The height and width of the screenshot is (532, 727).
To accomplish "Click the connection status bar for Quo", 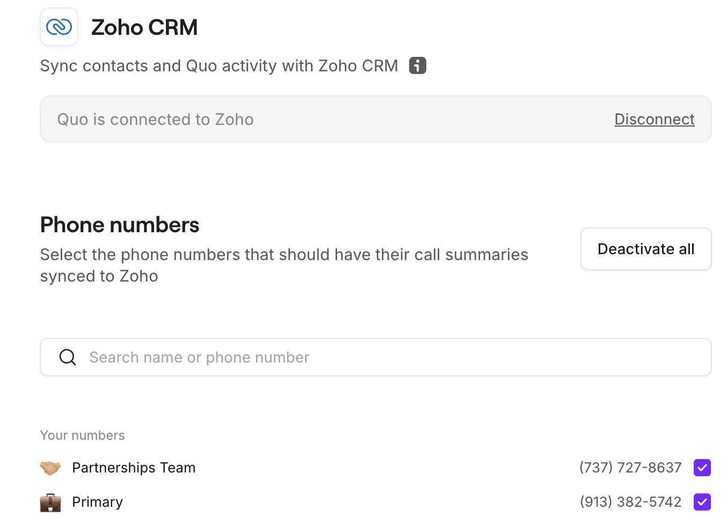I will (375, 119).
